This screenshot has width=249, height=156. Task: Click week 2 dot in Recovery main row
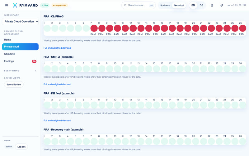click(55, 141)
